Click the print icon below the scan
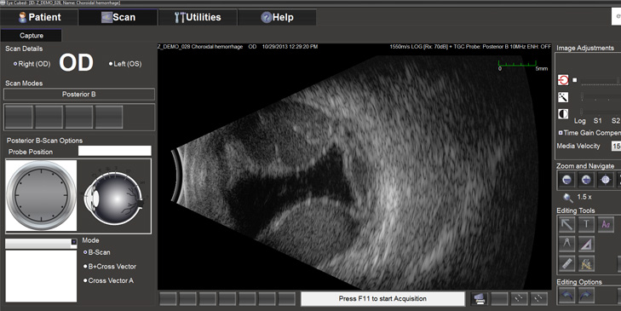The width and height of the screenshot is (621, 311). click(x=480, y=299)
